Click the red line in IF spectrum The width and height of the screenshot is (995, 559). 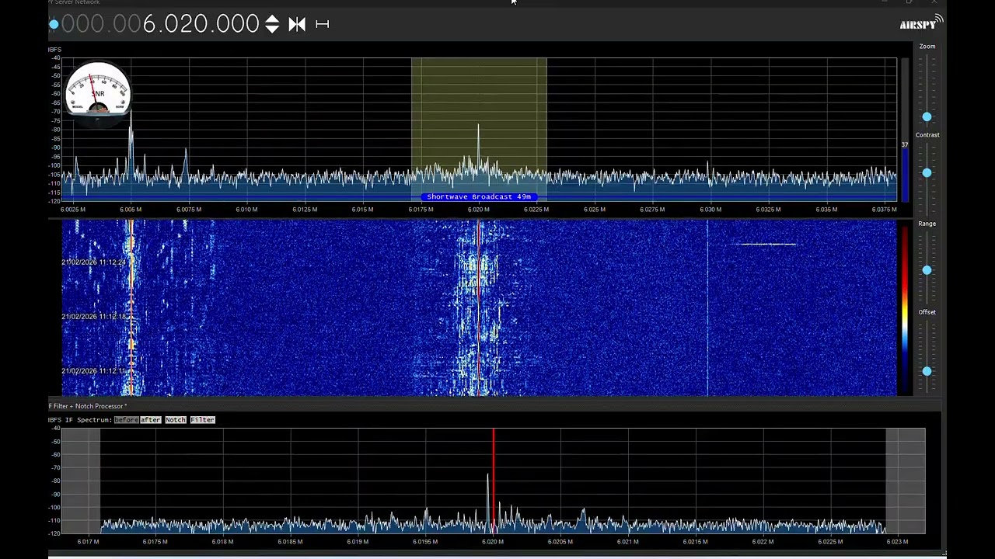coord(493,480)
